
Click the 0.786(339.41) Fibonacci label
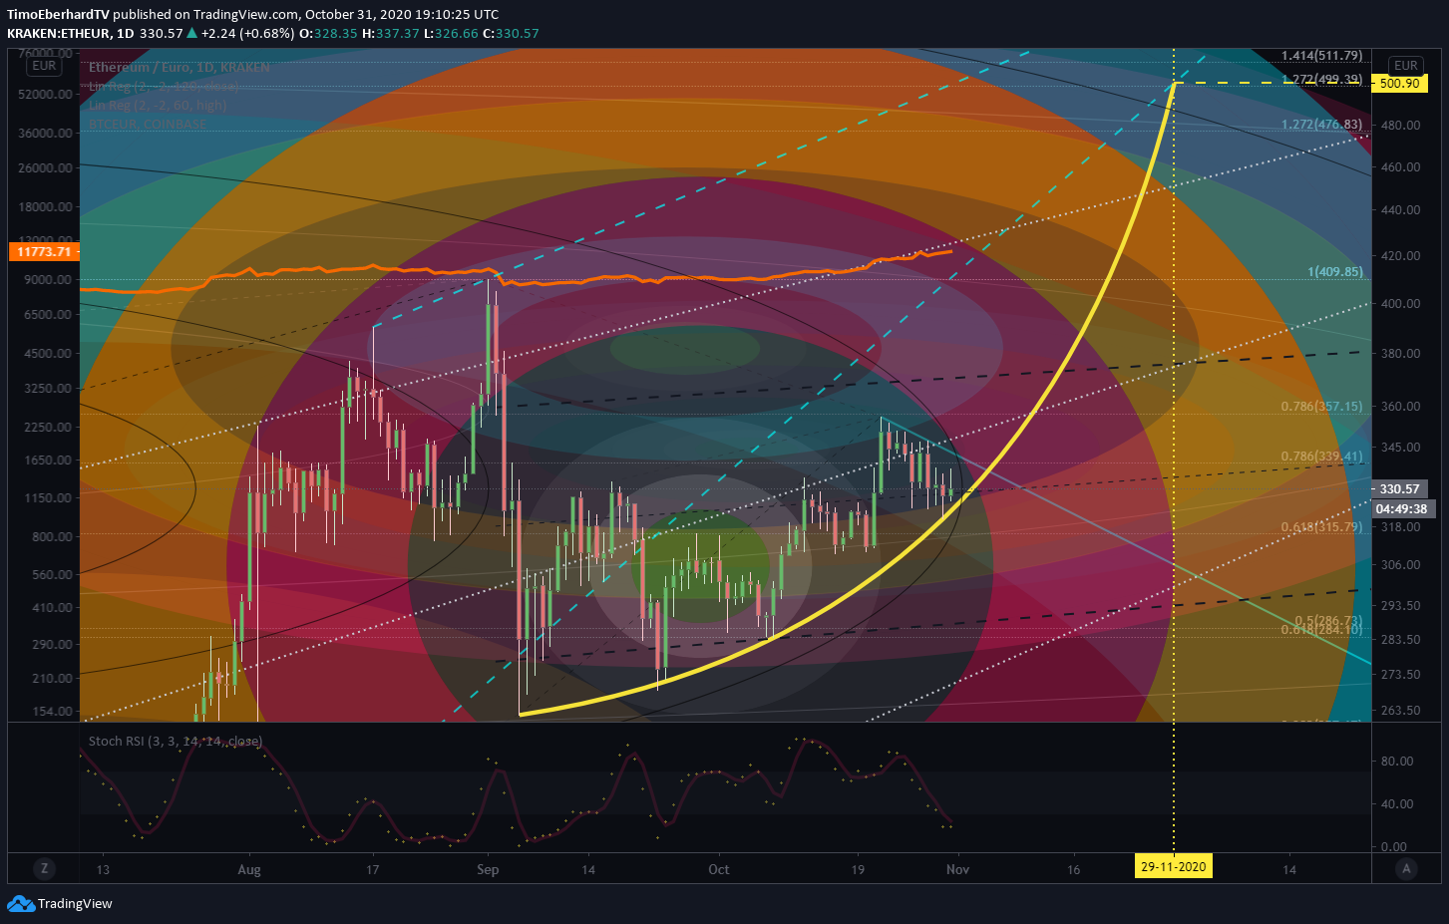tap(1321, 457)
